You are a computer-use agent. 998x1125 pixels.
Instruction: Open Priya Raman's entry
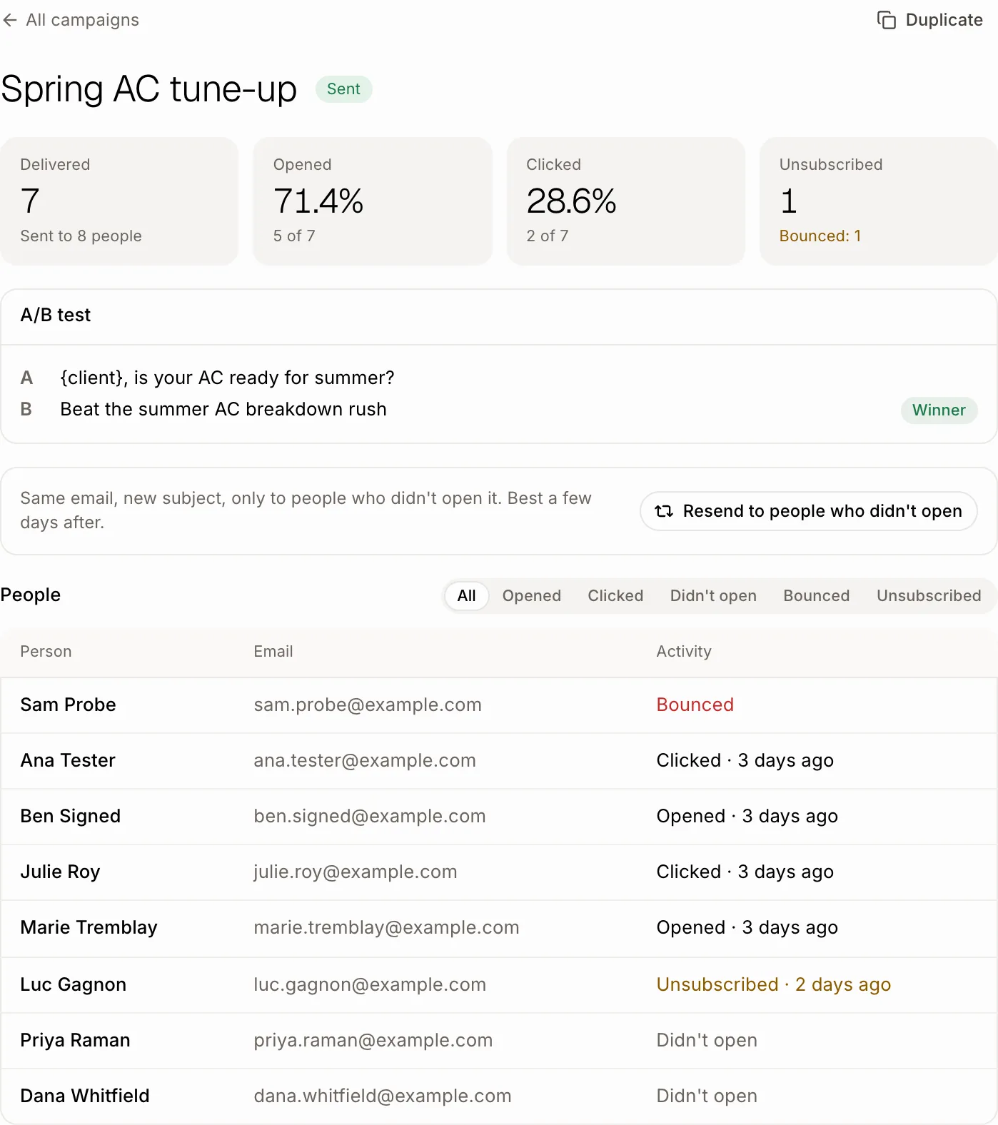click(499, 1041)
